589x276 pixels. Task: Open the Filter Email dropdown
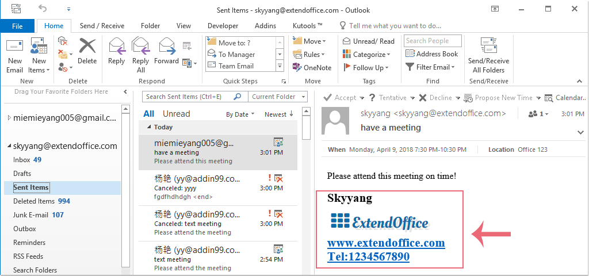(430, 67)
